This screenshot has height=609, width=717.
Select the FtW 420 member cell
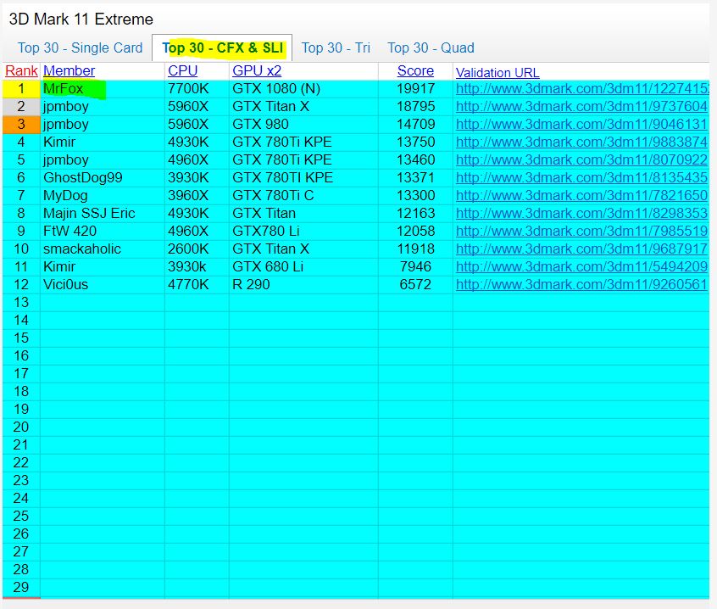(x=102, y=231)
